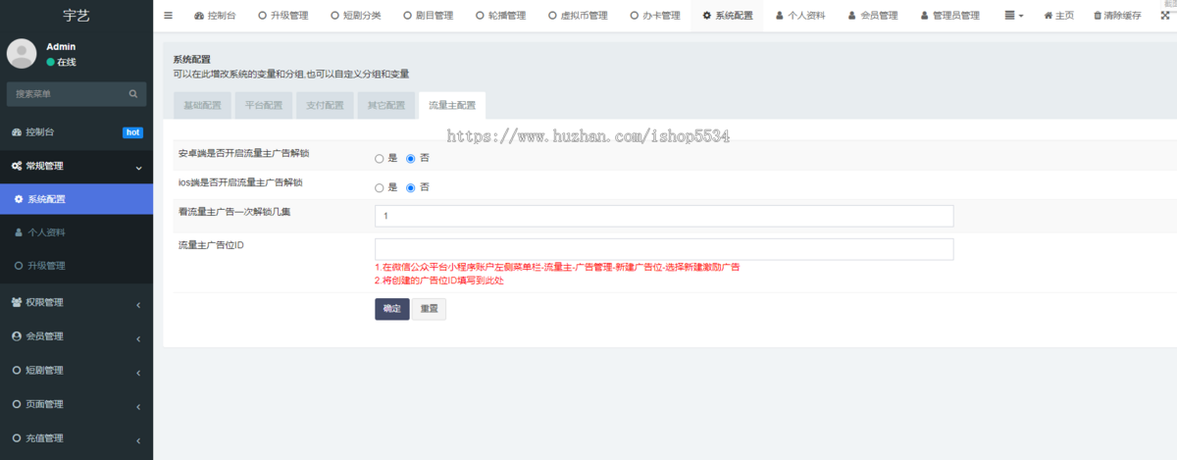Expand the 充值管理 sidebar group
Image resolution: width=1177 pixels, height=460 pixels.
(x=77, y=438)
